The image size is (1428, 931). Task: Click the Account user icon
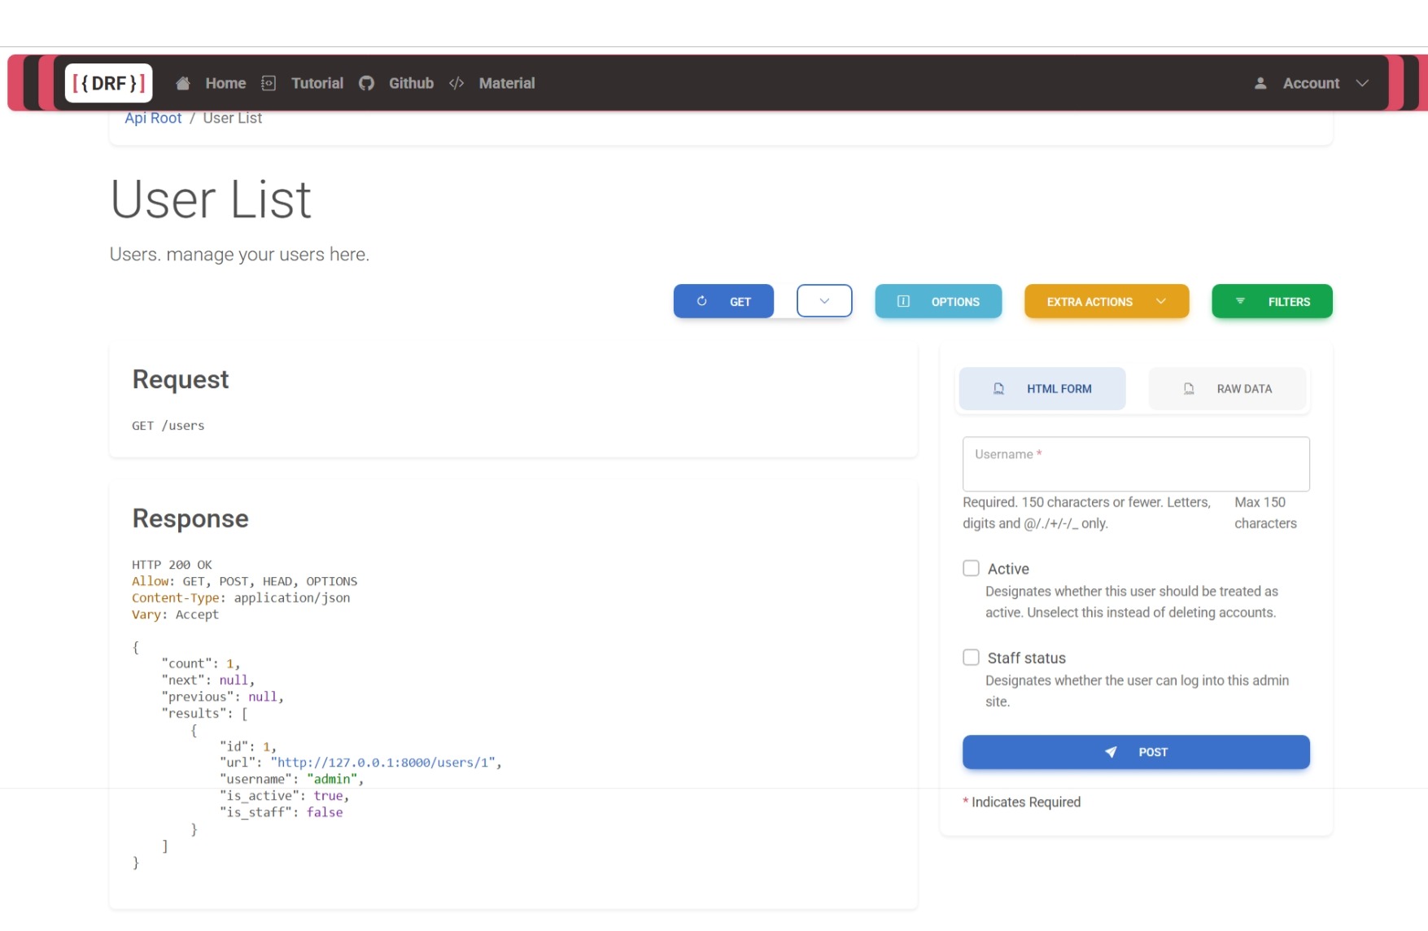coord(1260,83)
